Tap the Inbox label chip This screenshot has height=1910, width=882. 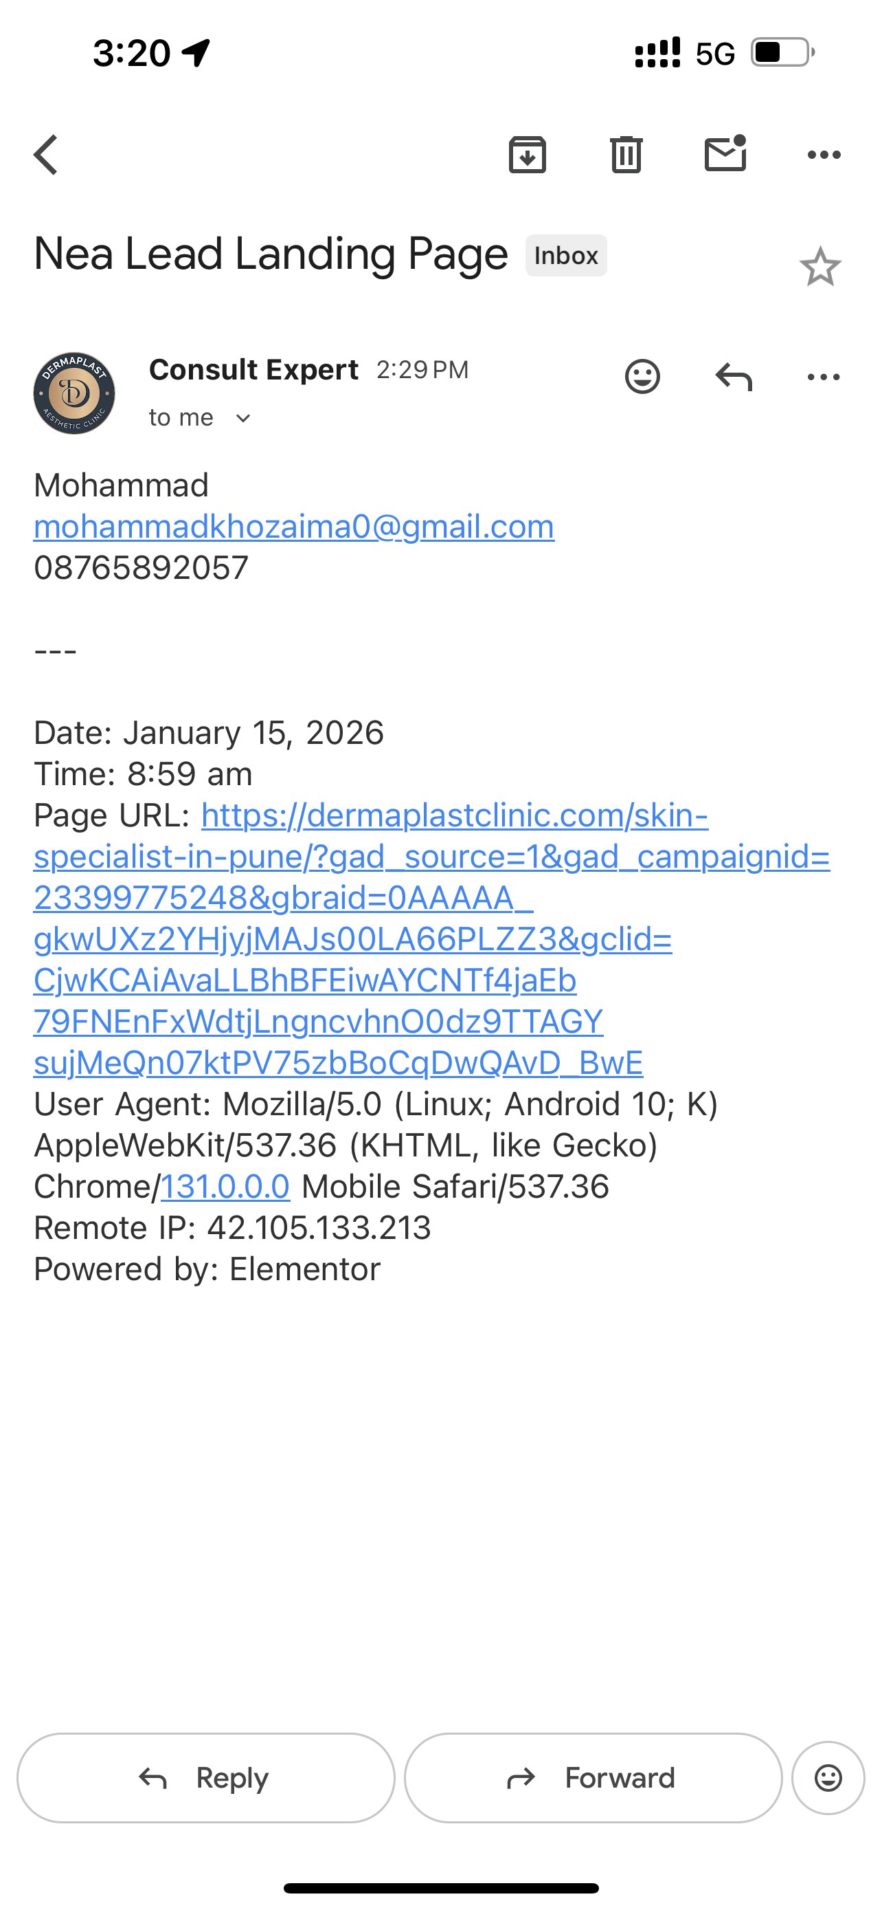pyautogui.click(x=566, y=256)
